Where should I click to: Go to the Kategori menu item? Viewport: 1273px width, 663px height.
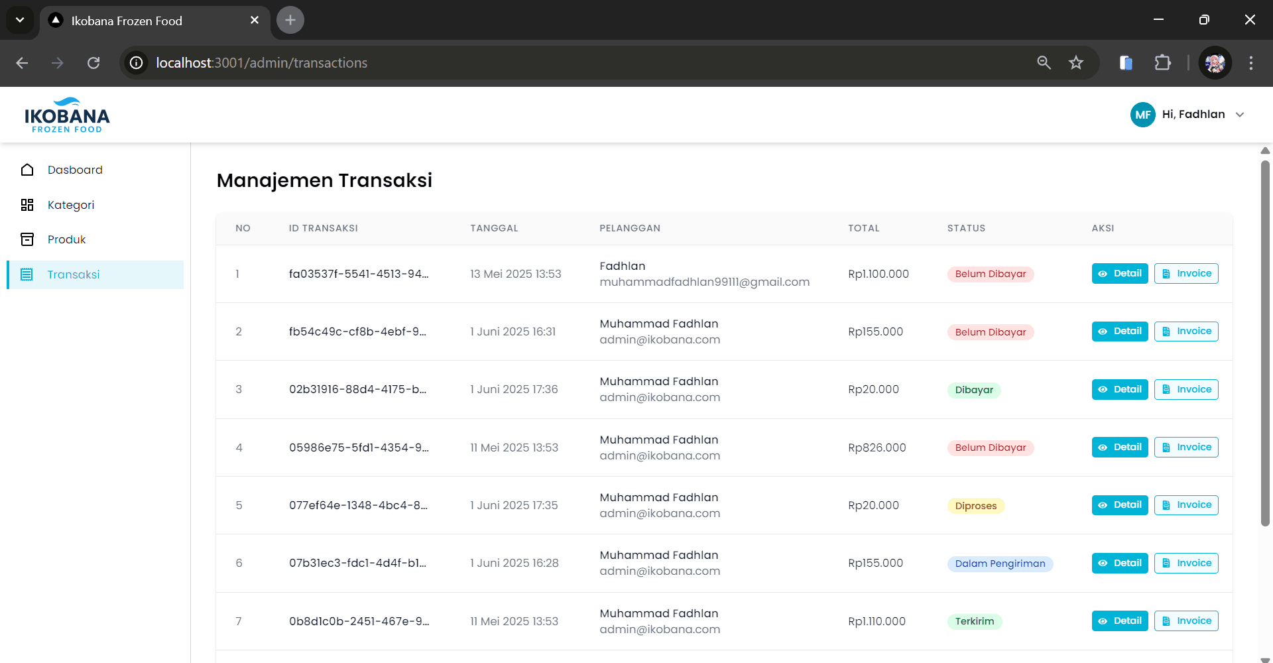tap(71, 205)
